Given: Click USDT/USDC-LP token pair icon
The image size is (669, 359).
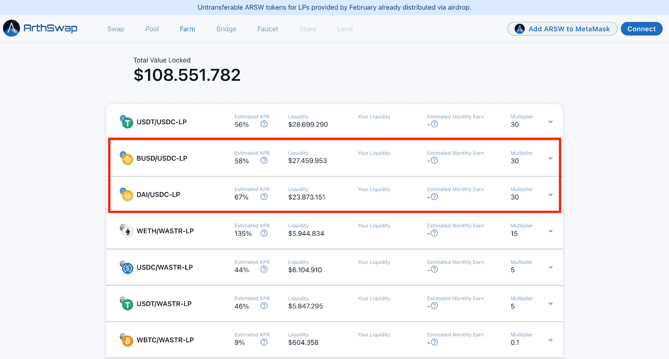Looking at the screenshot, I should 126,122.
